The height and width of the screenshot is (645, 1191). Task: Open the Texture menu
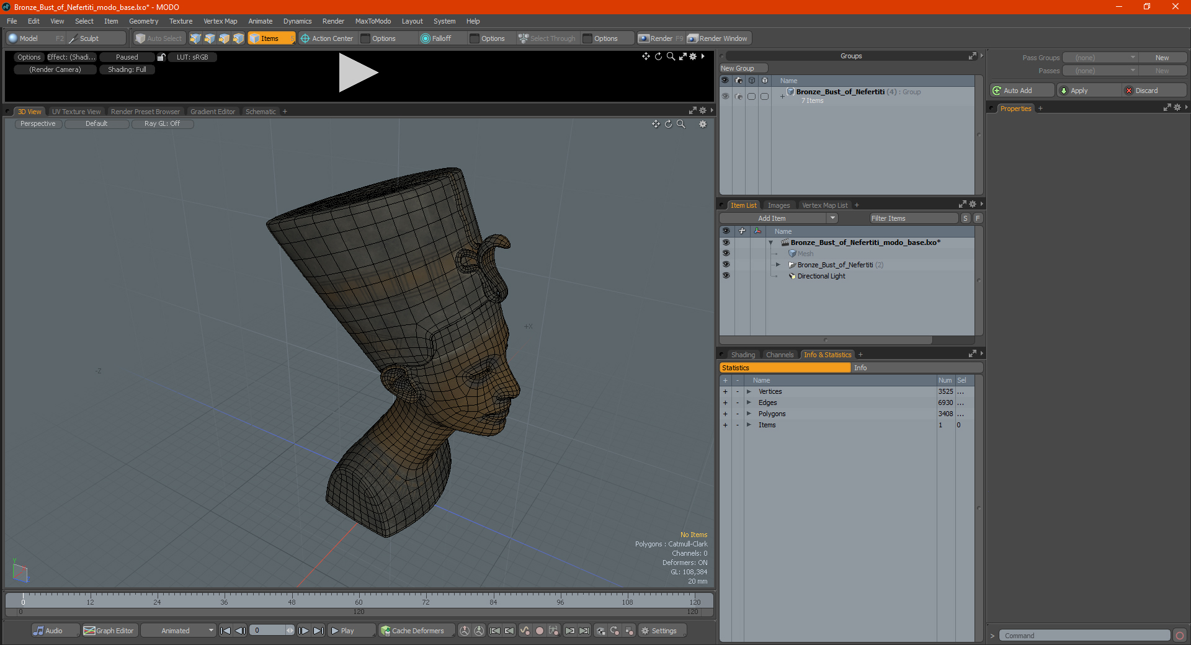coord(181,21)
